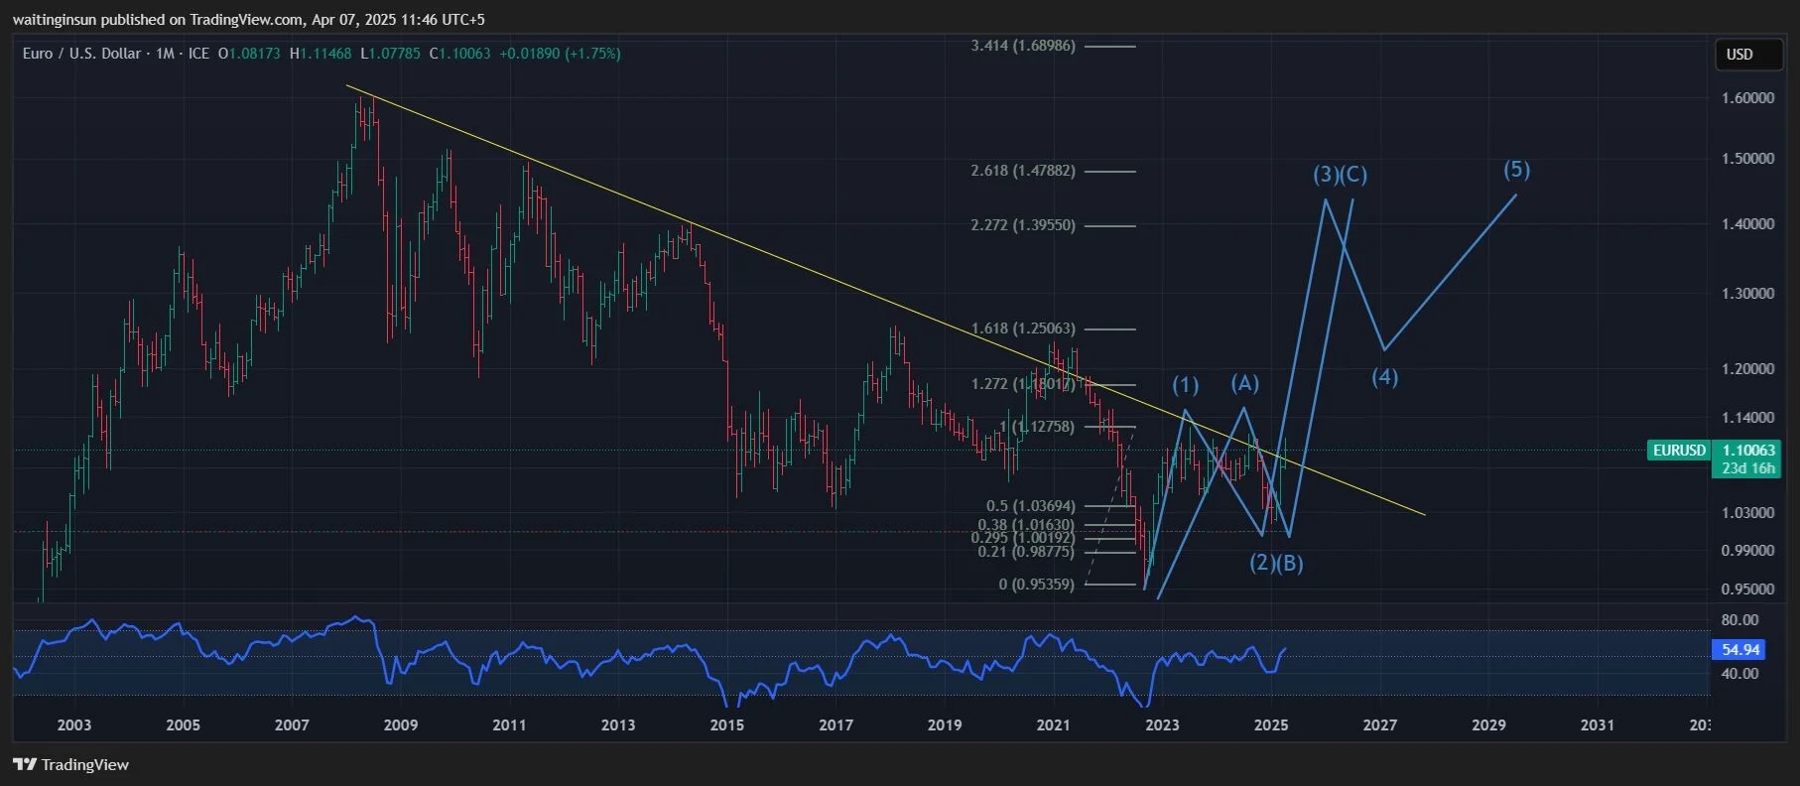The height and width of the screenshot is (786, 1800).
Task: Click the open value 1.08173
Action: tap(254, 54)
